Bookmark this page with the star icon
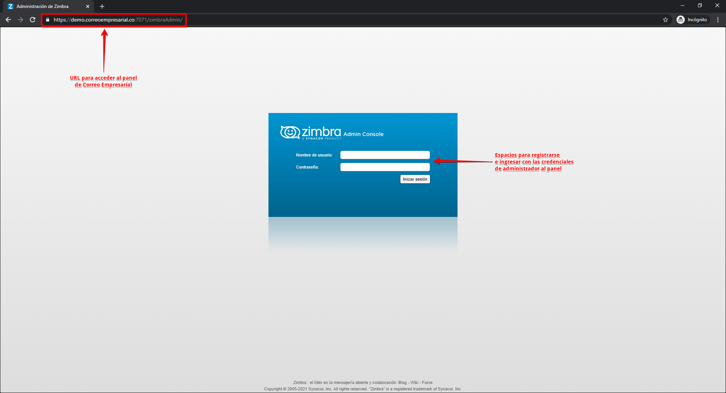The image size is (726, 393). (x=665, y=20)
